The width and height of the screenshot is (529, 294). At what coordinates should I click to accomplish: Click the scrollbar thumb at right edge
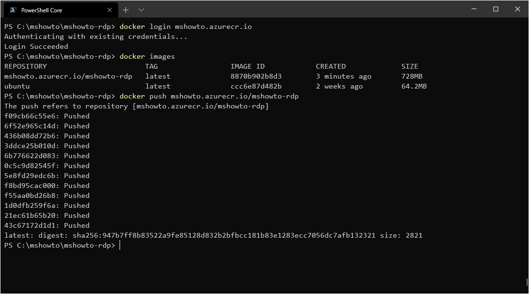coord(527,282)
